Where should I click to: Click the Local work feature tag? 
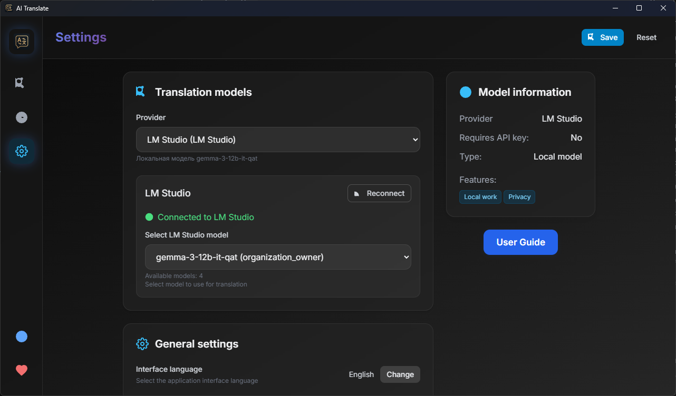click(480, 197)
